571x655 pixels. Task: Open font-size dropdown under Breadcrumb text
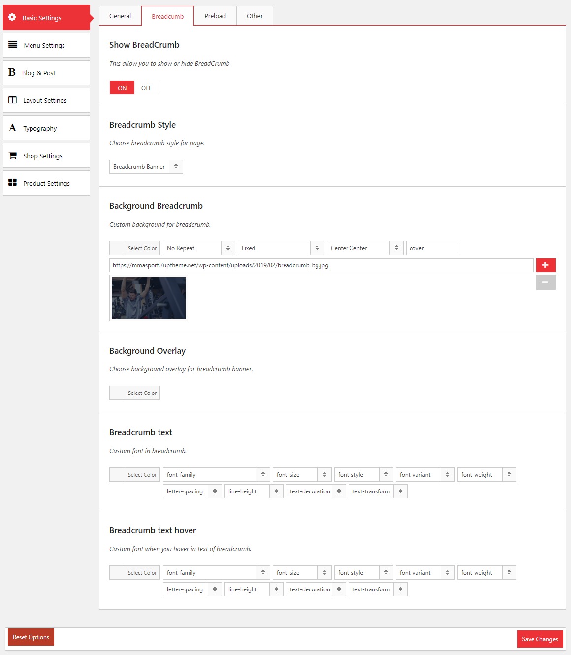[x=302, y=474]
